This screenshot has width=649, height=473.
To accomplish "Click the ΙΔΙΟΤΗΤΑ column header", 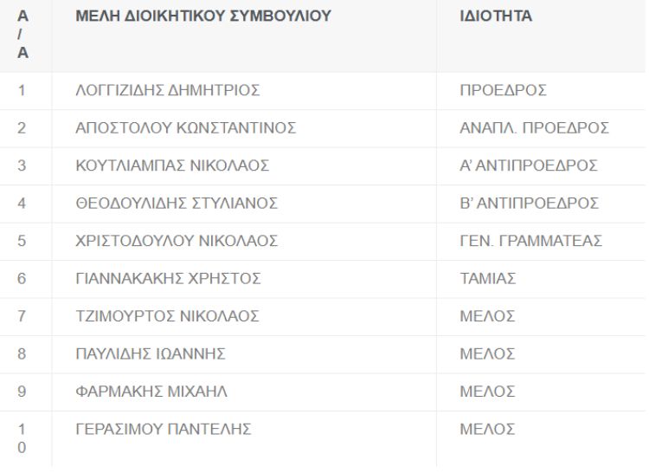I will click(x=496, y=16).
